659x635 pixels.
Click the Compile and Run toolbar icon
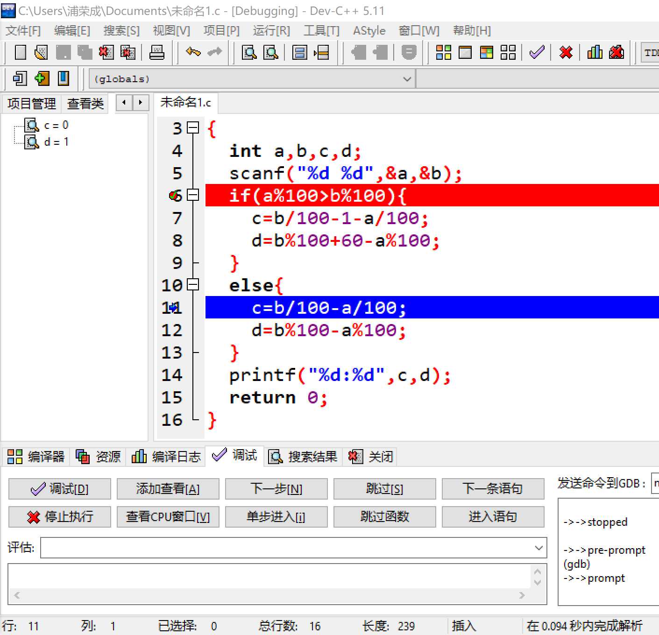tap(486, 52)
